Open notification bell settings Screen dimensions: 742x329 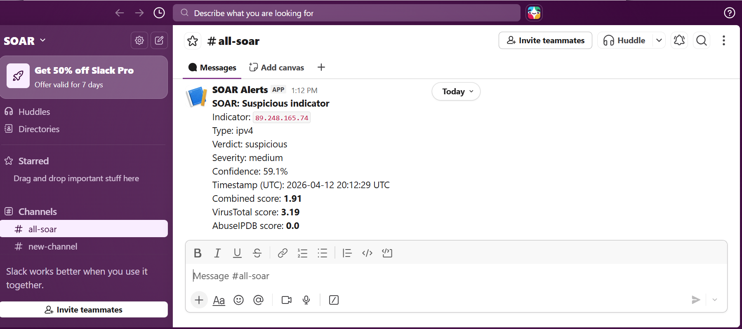679,40
